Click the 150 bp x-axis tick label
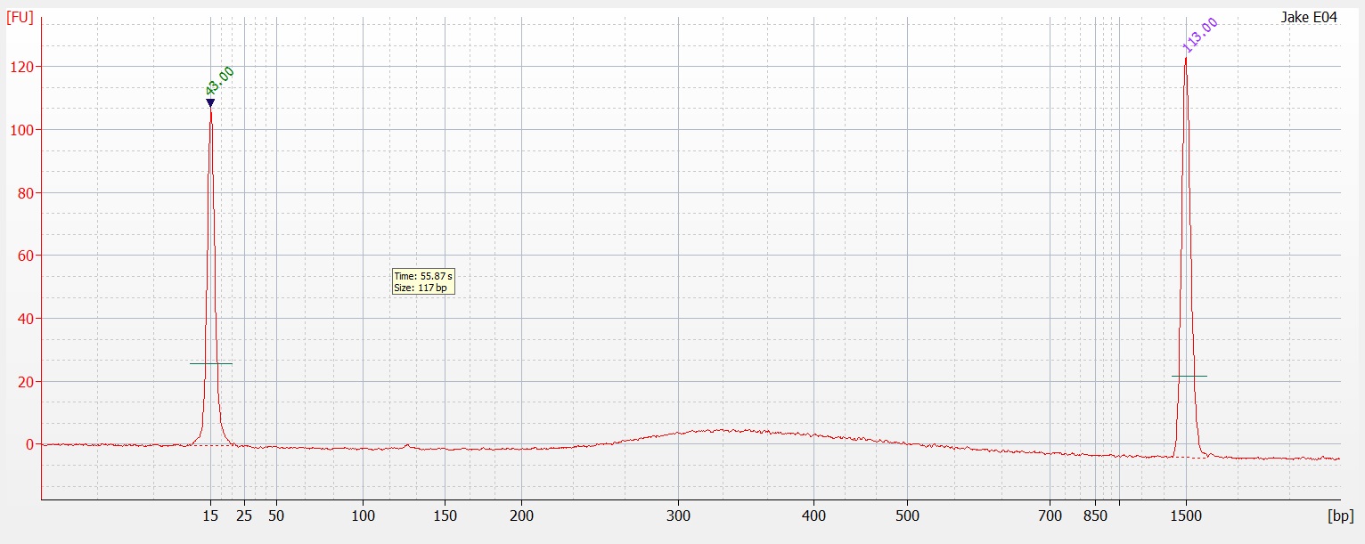 click(445, 516)
